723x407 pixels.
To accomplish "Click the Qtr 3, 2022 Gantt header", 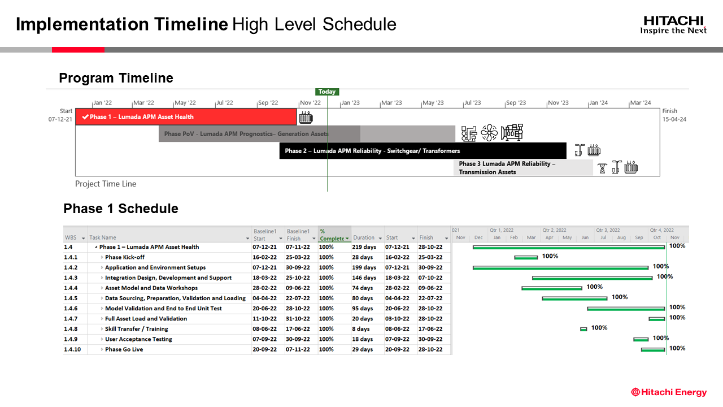I will 608,230.
